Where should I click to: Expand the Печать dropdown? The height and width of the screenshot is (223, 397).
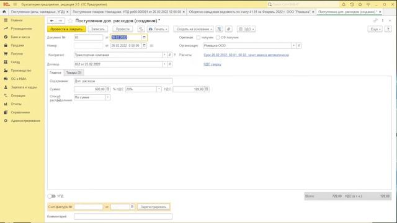(x=158, y=29)
